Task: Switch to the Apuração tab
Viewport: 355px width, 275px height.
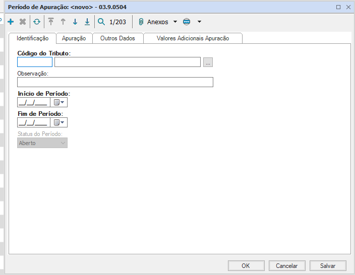Action: (x=74, y=38)
